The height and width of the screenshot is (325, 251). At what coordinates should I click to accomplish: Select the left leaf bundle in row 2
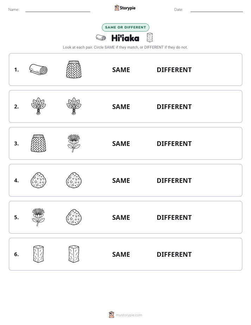click(x=38, y=106)
